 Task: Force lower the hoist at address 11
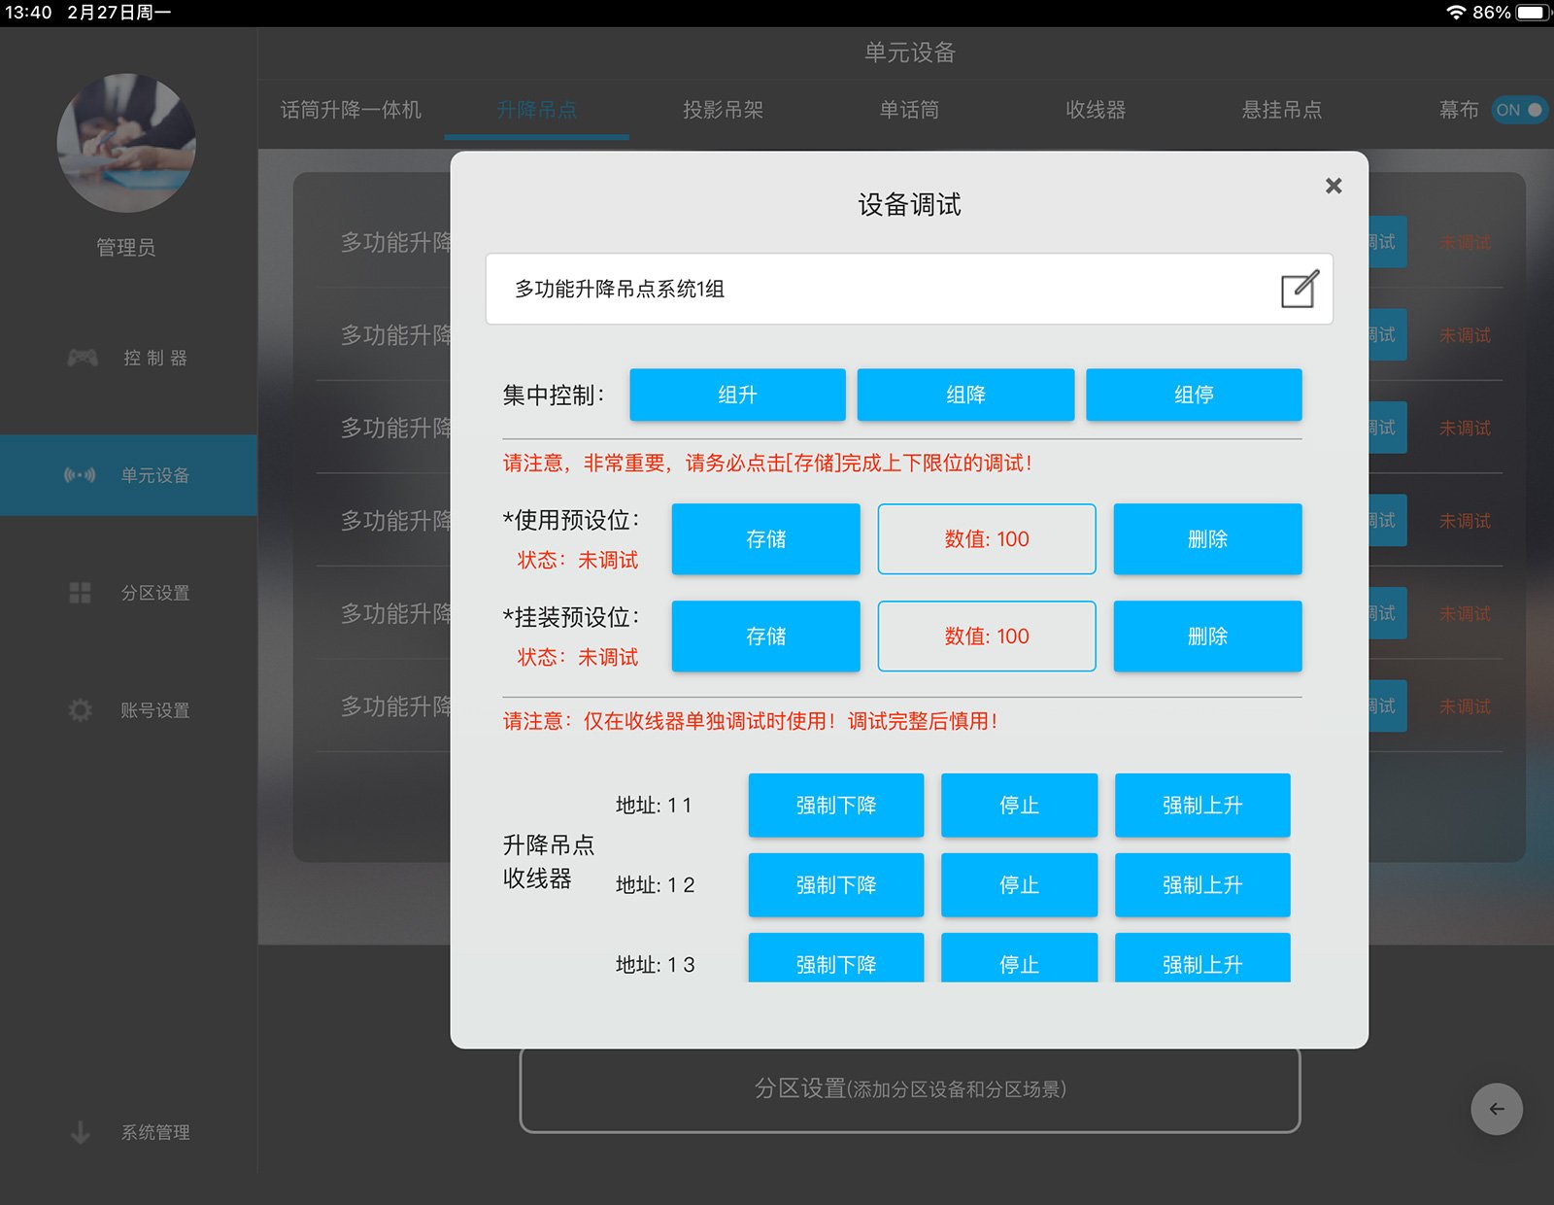(835, 806)
